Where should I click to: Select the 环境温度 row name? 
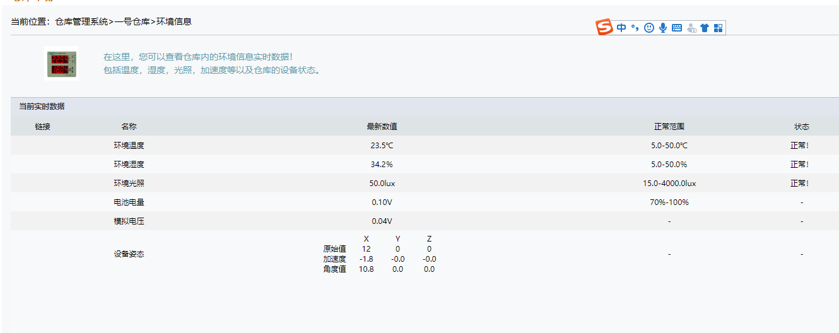click(x=129, y=146)
